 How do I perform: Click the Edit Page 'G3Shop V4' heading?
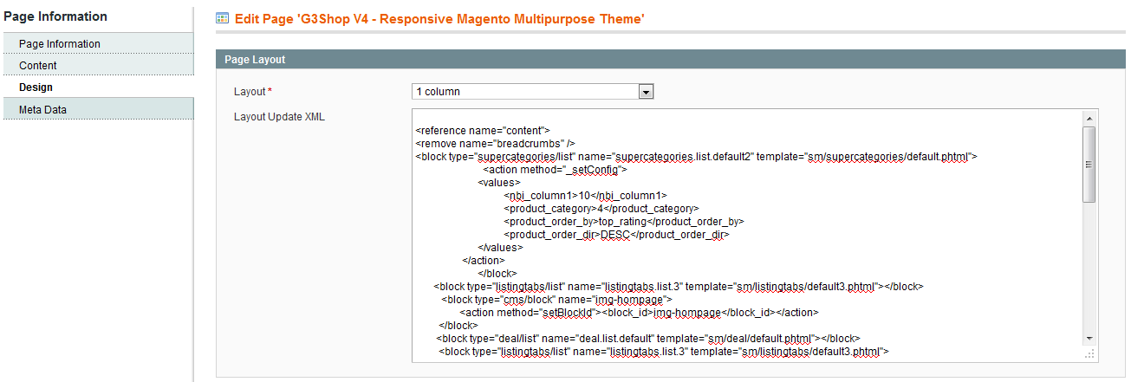coord(439,18)
